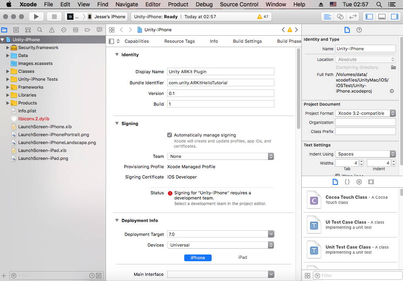Go back in editor history
The height and width of the screenshot is (281, 403).
(121, 30)
